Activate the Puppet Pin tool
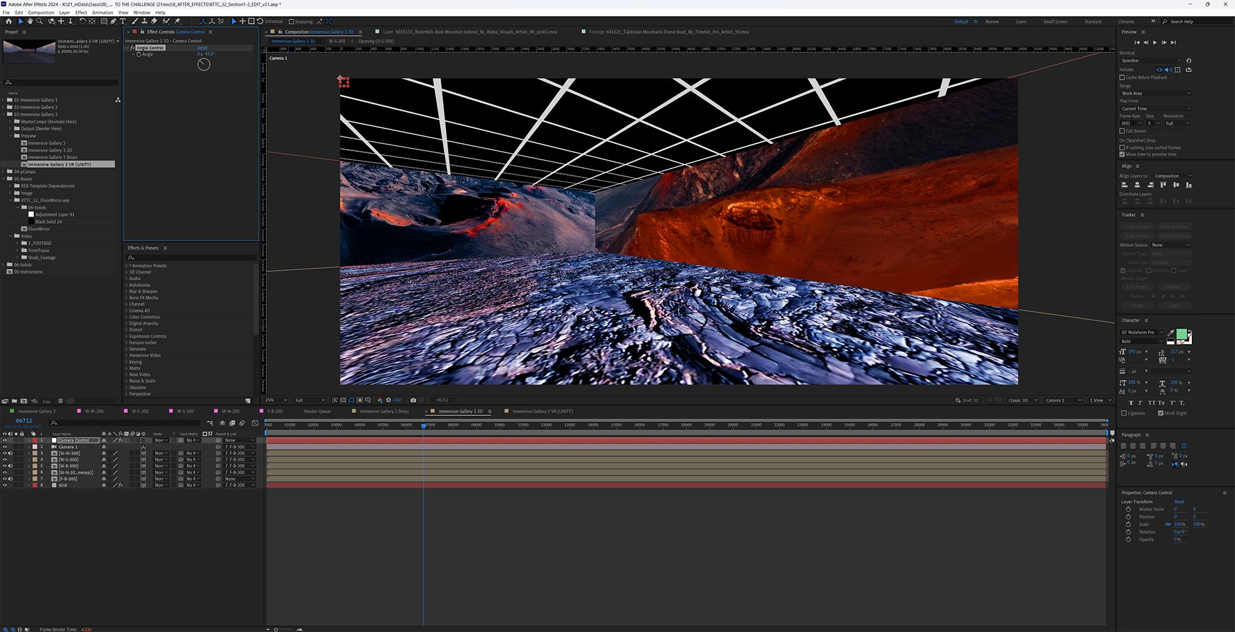The image size is (1235, 632). [x=178, y=21]
